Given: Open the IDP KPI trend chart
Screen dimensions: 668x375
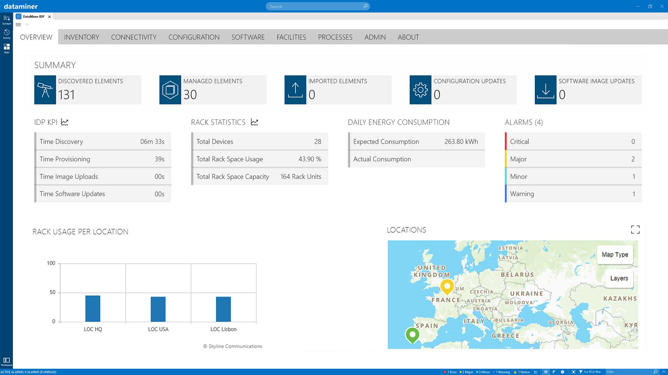Looking at the screenshot, I should point(65,122).
